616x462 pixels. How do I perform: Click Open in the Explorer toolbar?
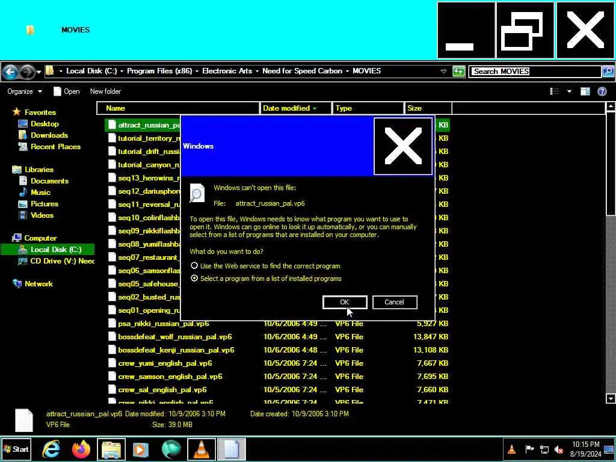[x=67, y=91]
